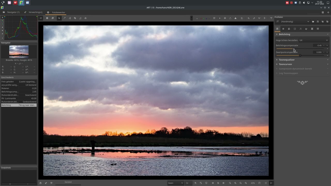Select the hand/cursor navigation tool

(59, 18)
